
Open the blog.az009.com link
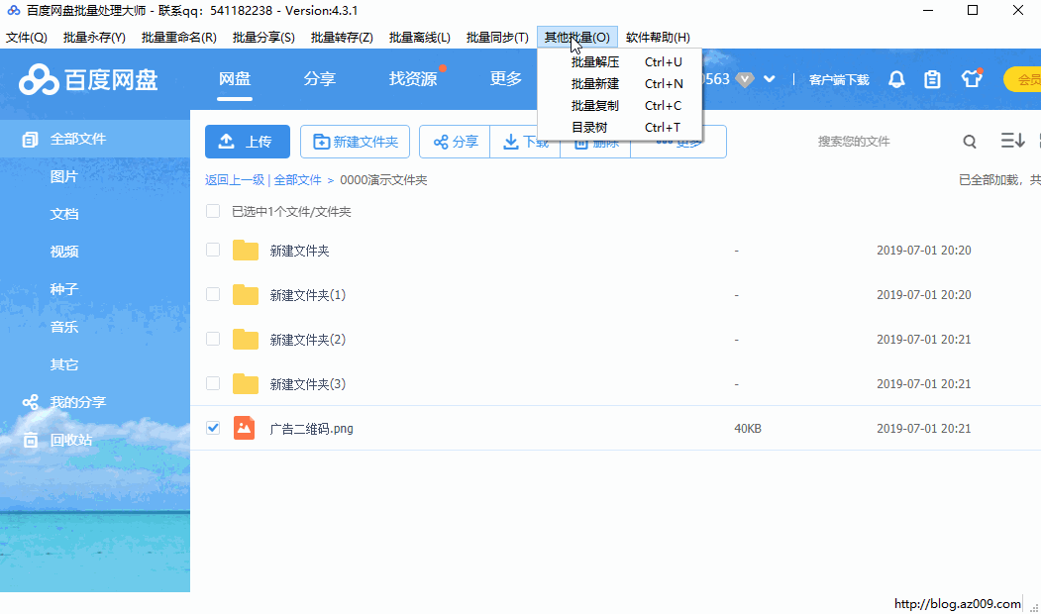[x=956, y=602]
